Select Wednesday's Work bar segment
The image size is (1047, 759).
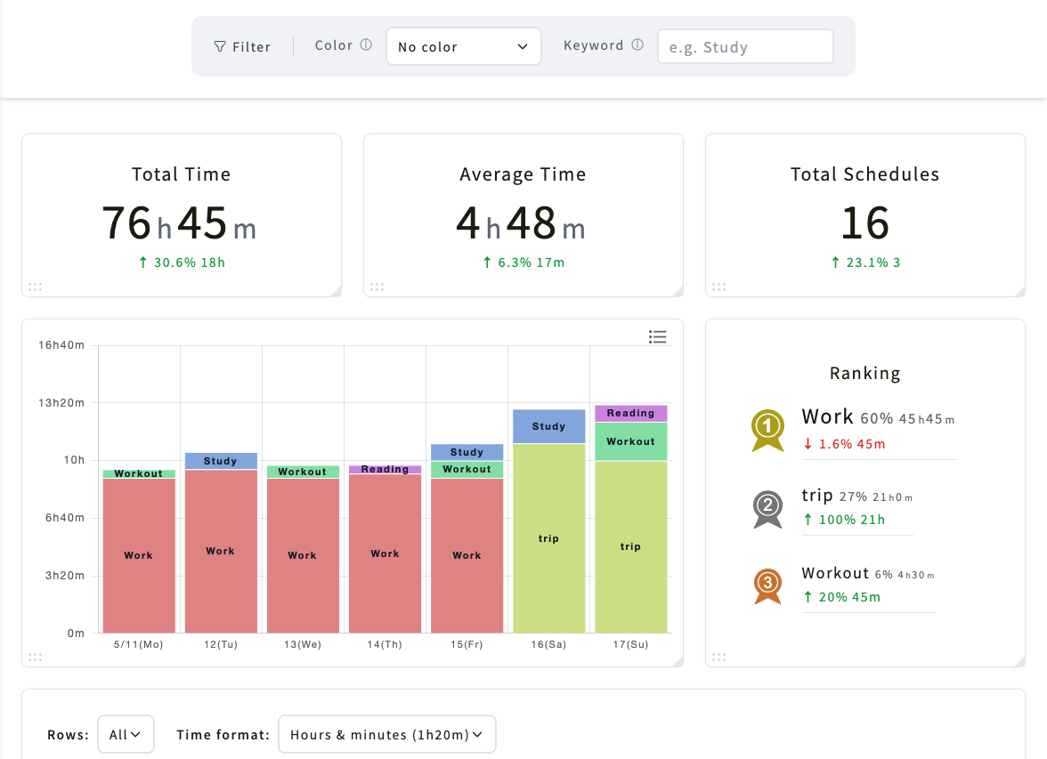[x=303, y=555]
